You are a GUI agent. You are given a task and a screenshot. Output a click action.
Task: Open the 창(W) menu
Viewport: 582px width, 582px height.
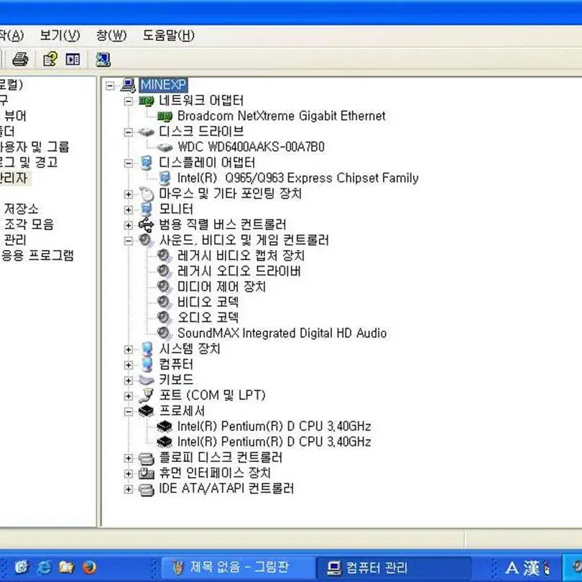pos(111,36)
